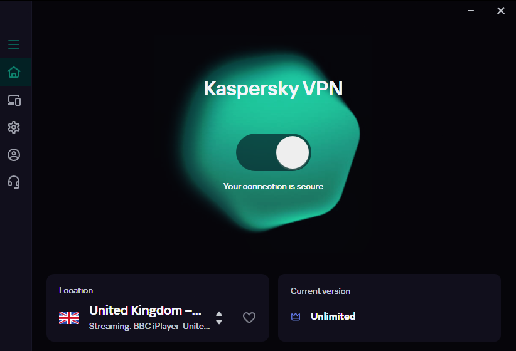Click Streaming BBC iPlayer server subtitle

[149, 326]
